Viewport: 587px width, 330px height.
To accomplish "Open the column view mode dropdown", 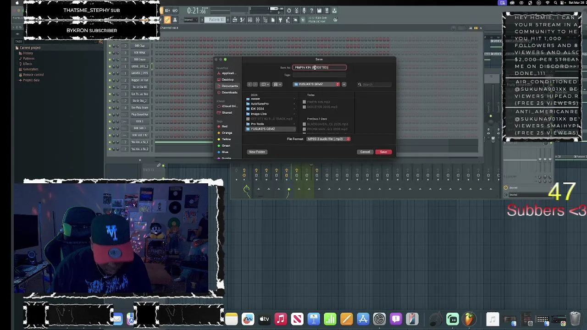I will pos(264,84).
